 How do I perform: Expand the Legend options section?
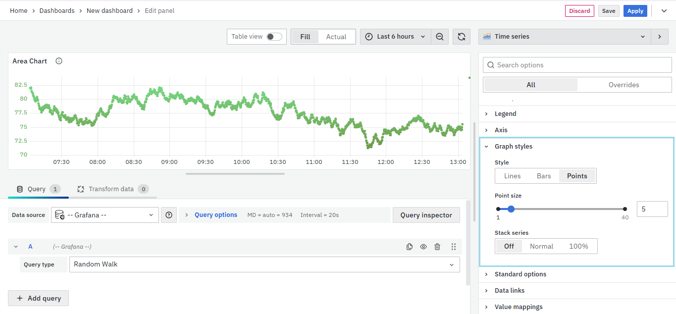(x=505, y=114)
